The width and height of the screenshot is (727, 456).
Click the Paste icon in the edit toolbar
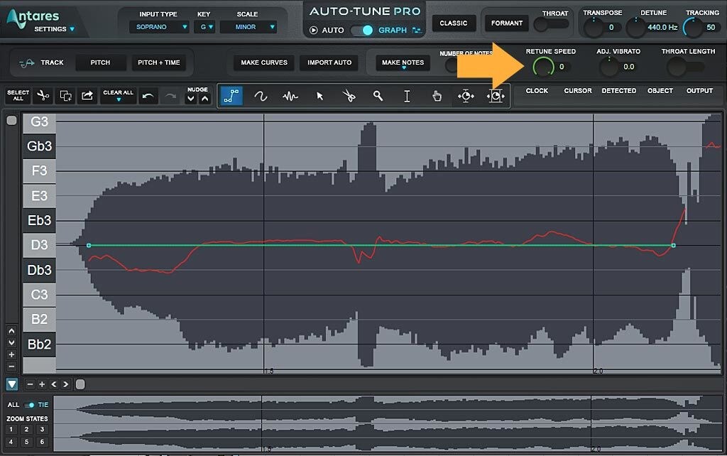[87, 96]
